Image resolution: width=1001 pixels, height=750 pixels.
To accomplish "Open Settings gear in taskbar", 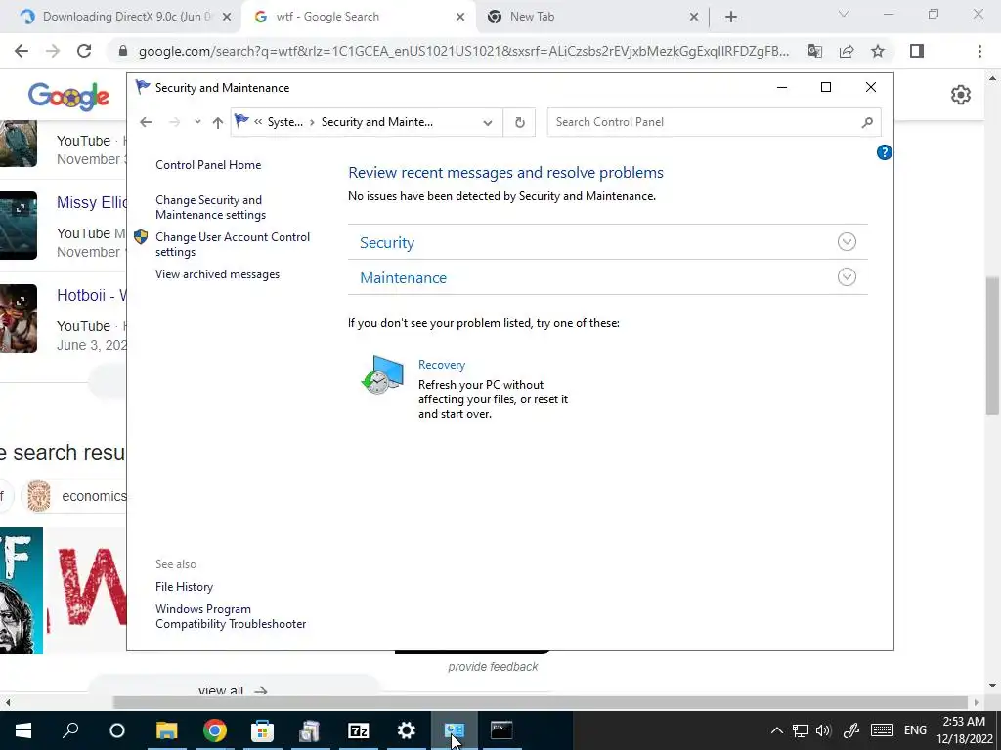I will 406,730.
